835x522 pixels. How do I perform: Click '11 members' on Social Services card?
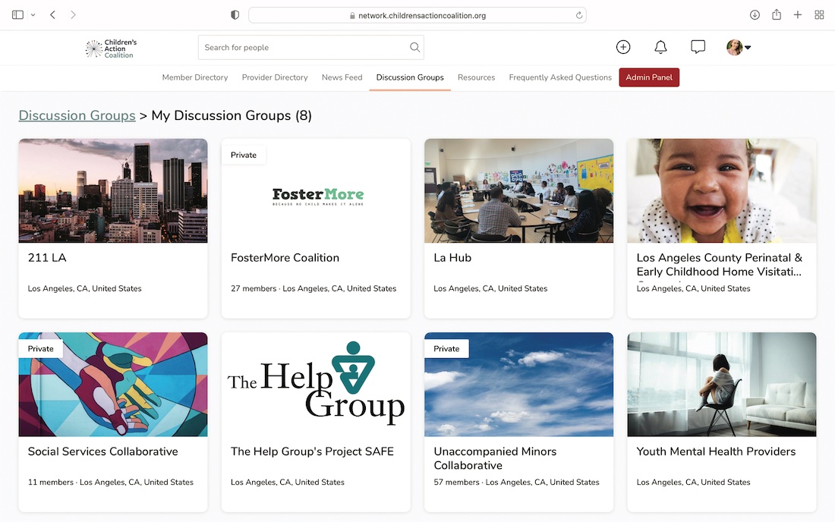click(51, 482)
